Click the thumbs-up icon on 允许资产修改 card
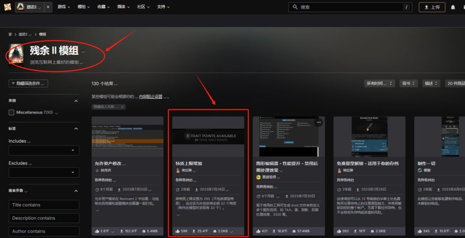The height and width of the screenshot is (238, 465). click(x=97, y=231)
